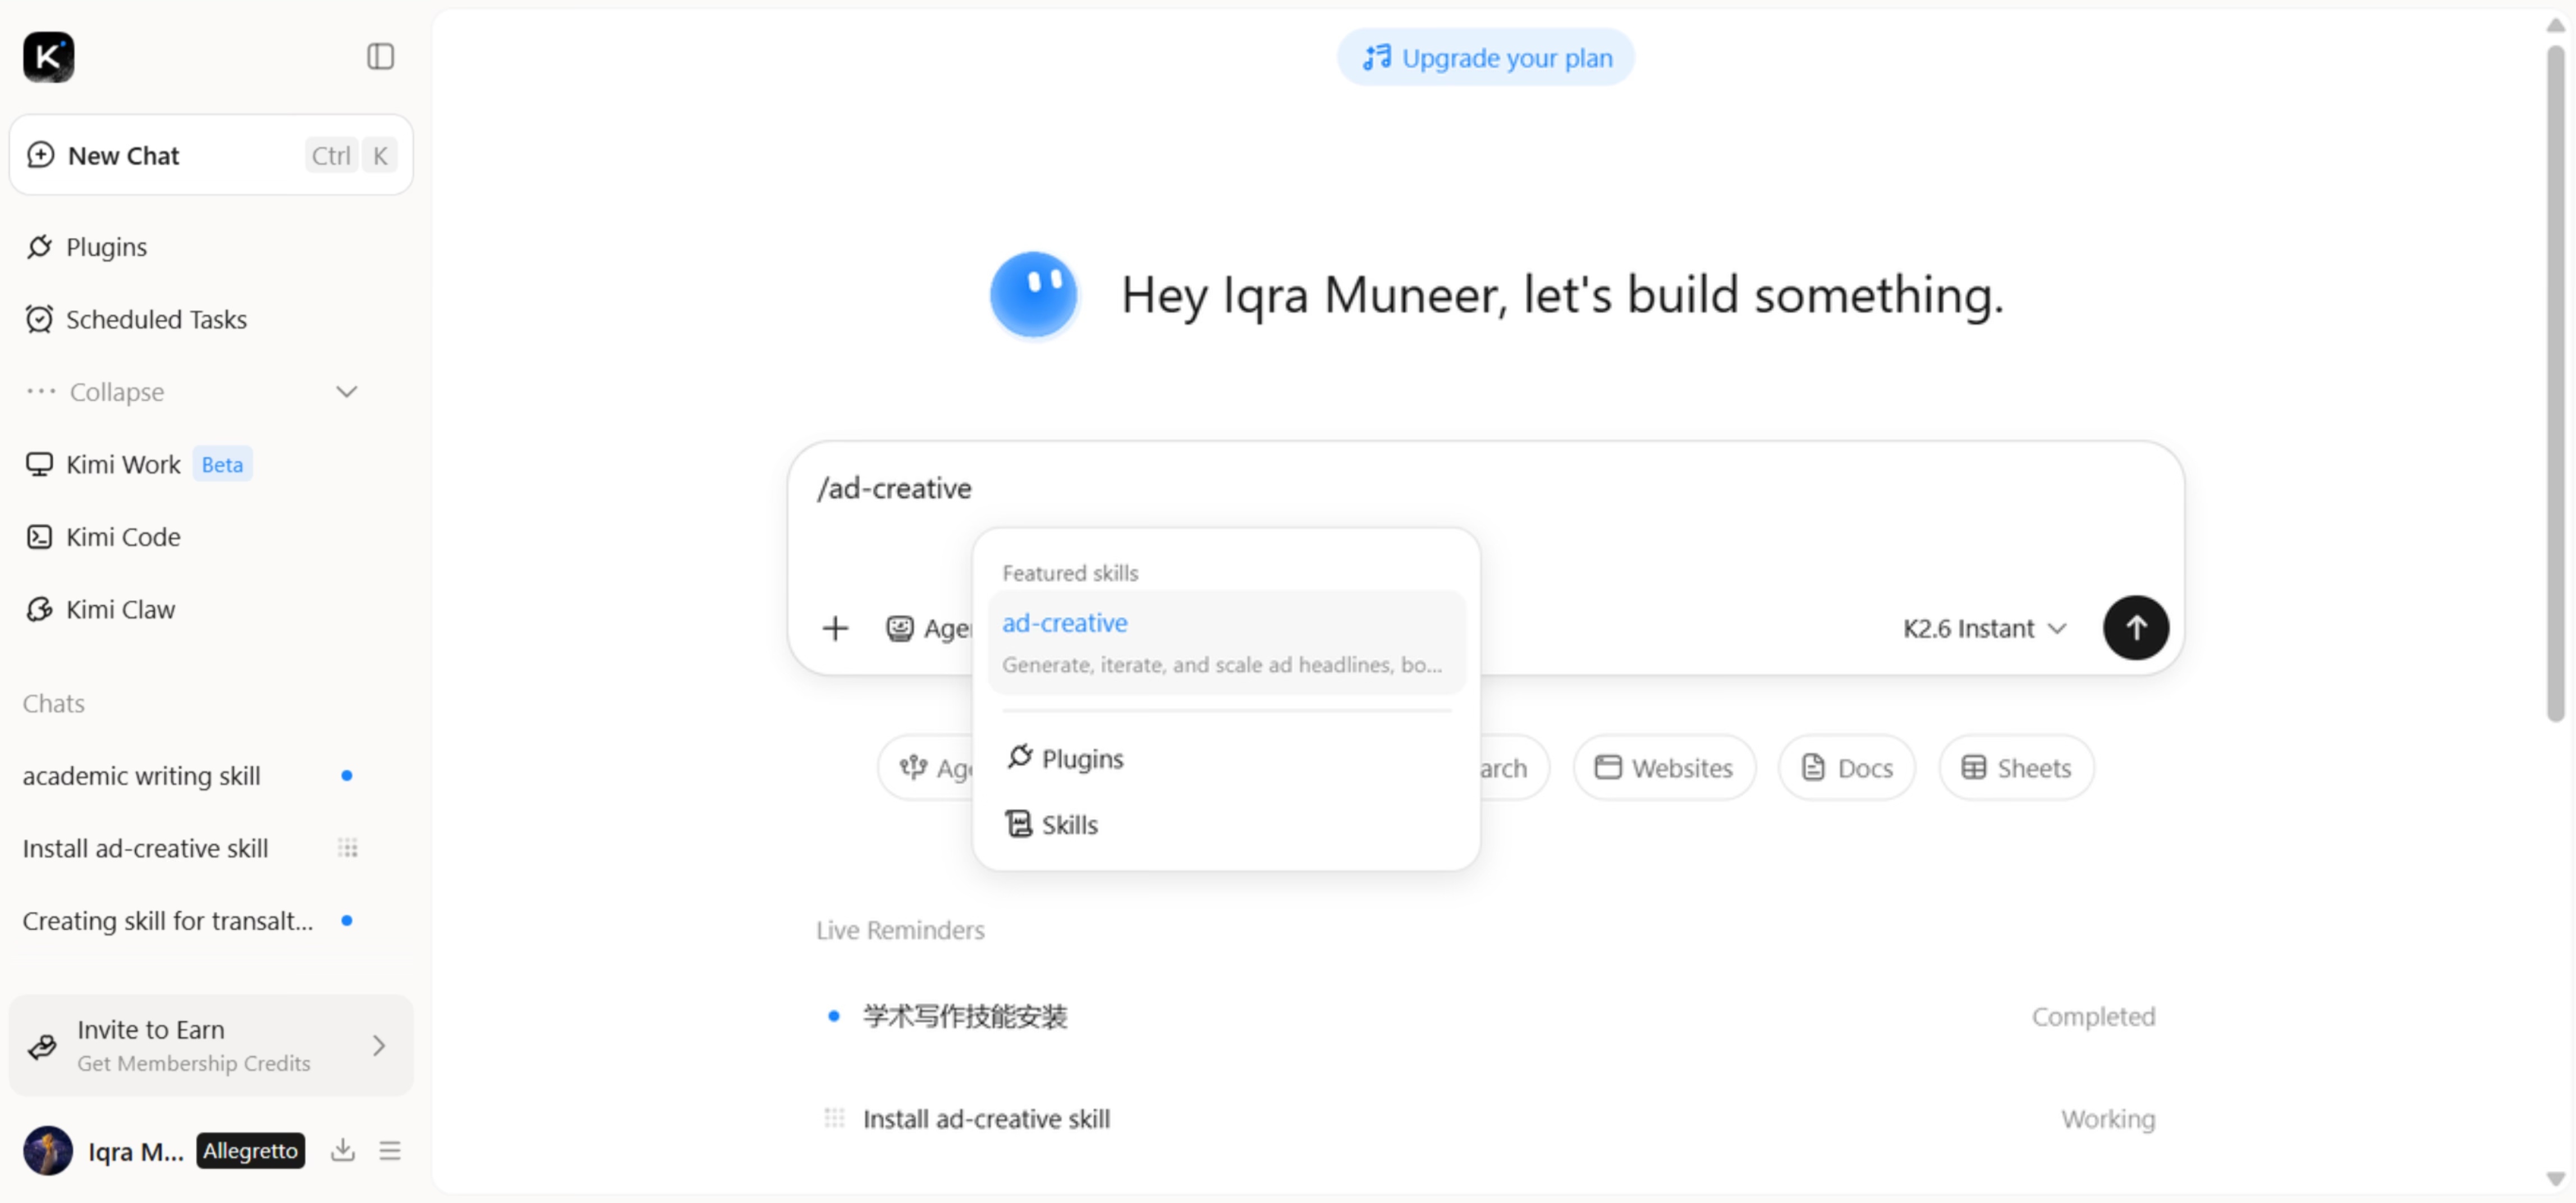The height and width of the screenshot is (1203, 2576).
Task: Click the Allegretto plan badge
Action: tap(250, 1151)
